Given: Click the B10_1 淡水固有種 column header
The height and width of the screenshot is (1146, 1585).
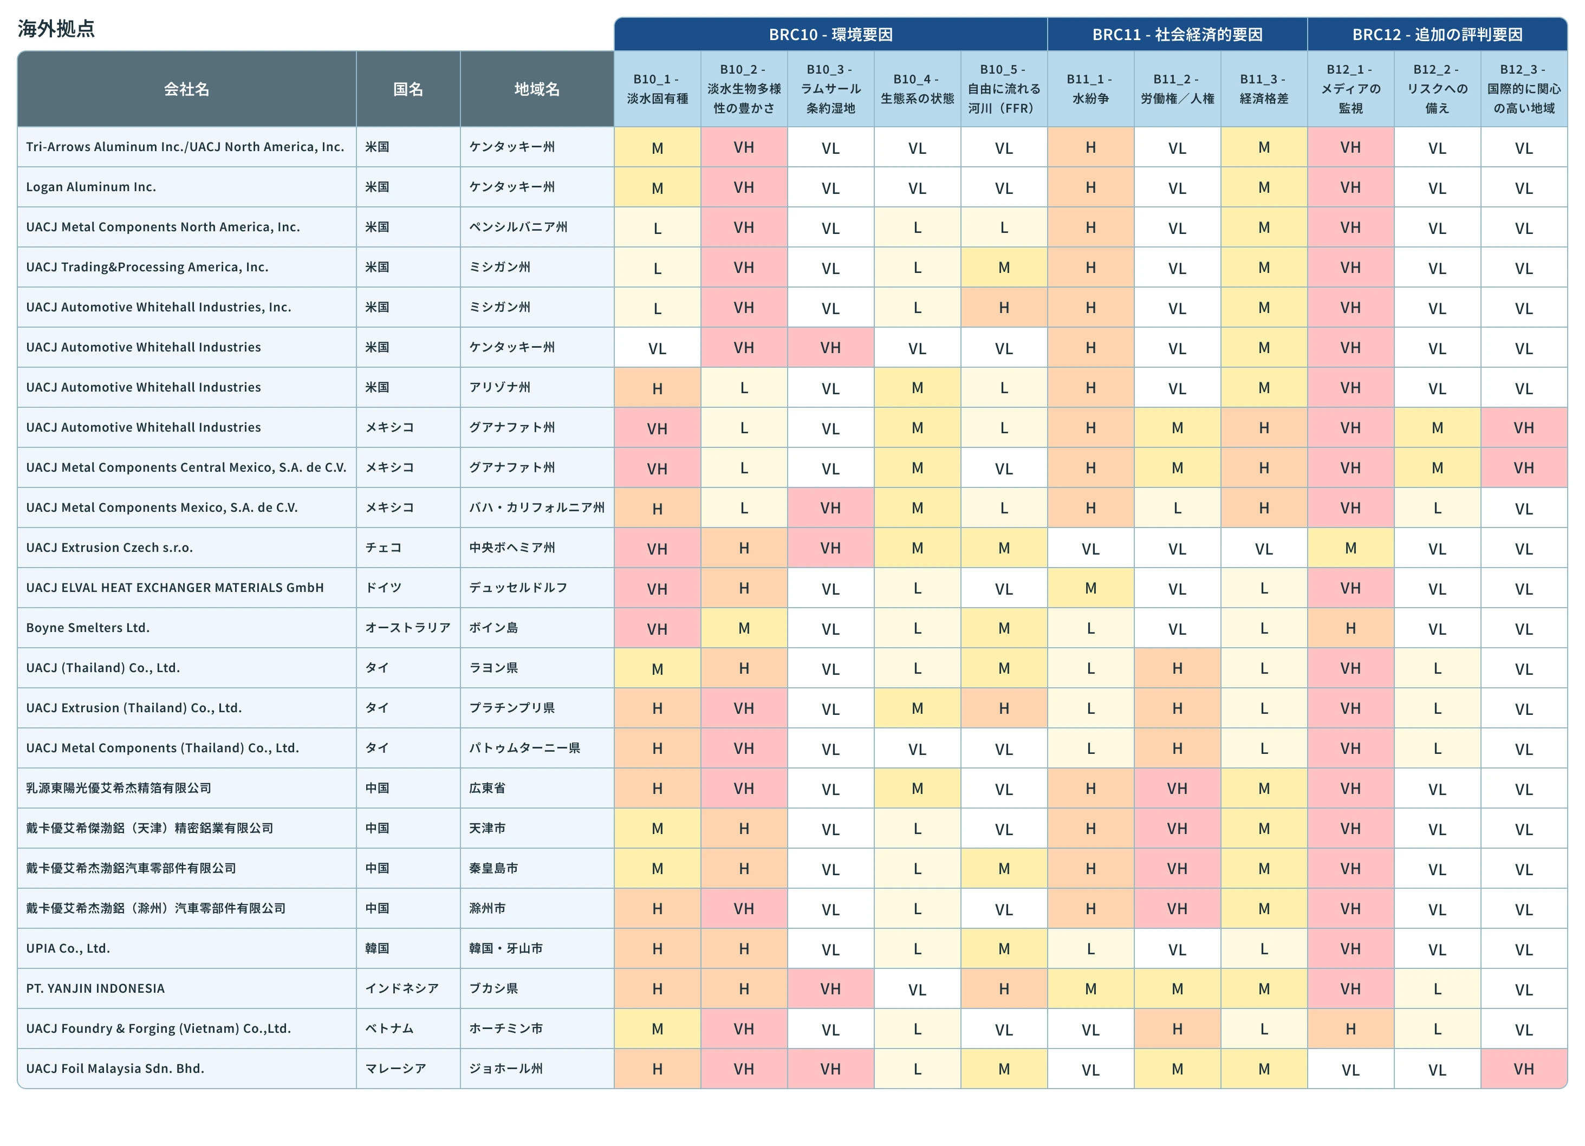Looking at the screenshot, I should coord(658,89).
